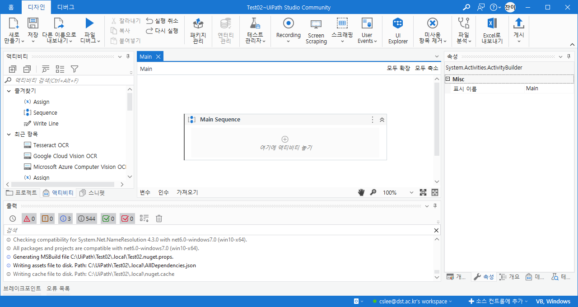Collapse the Favorites (즐겨찾기) group
This screenshot has width=578, height=307.
pyautogui.click(x=9, y=91)
